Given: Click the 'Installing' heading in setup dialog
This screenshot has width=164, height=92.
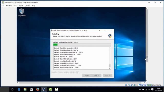Looking at the screenshot, I should point(56,34).
